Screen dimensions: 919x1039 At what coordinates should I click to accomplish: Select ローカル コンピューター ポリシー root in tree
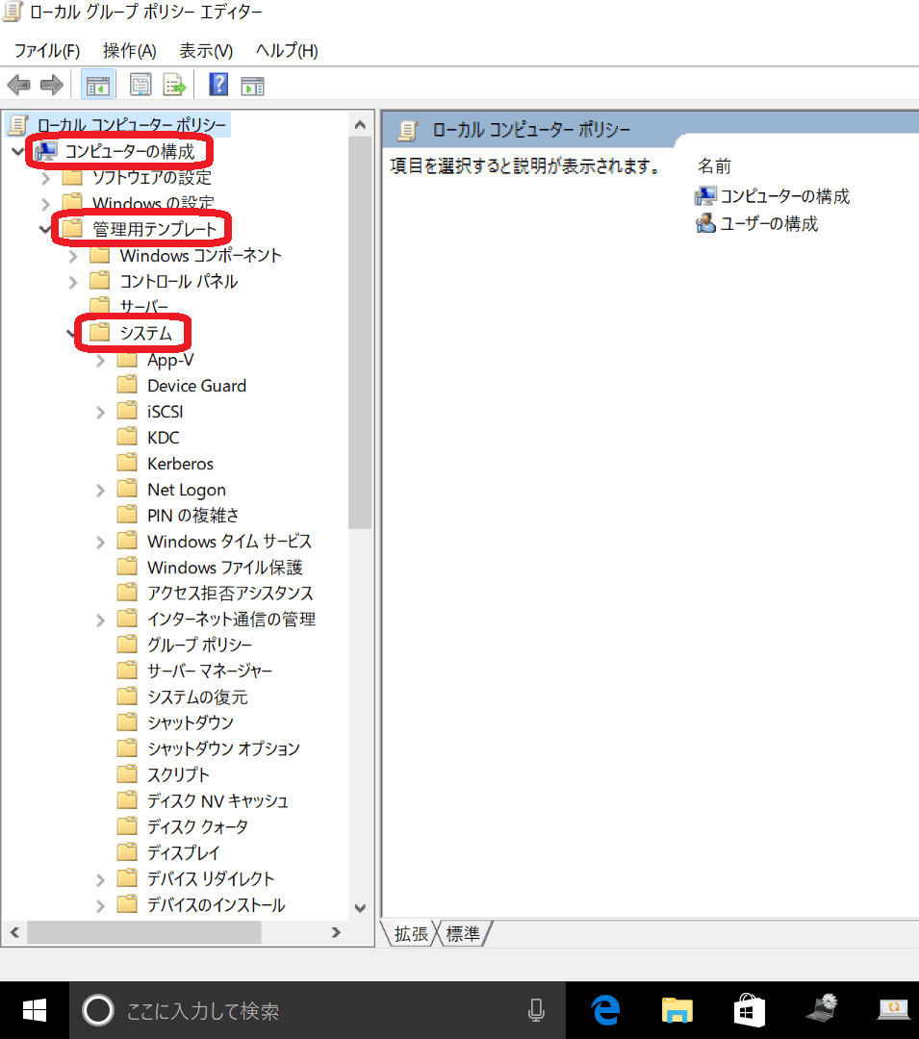coord(131,124)
